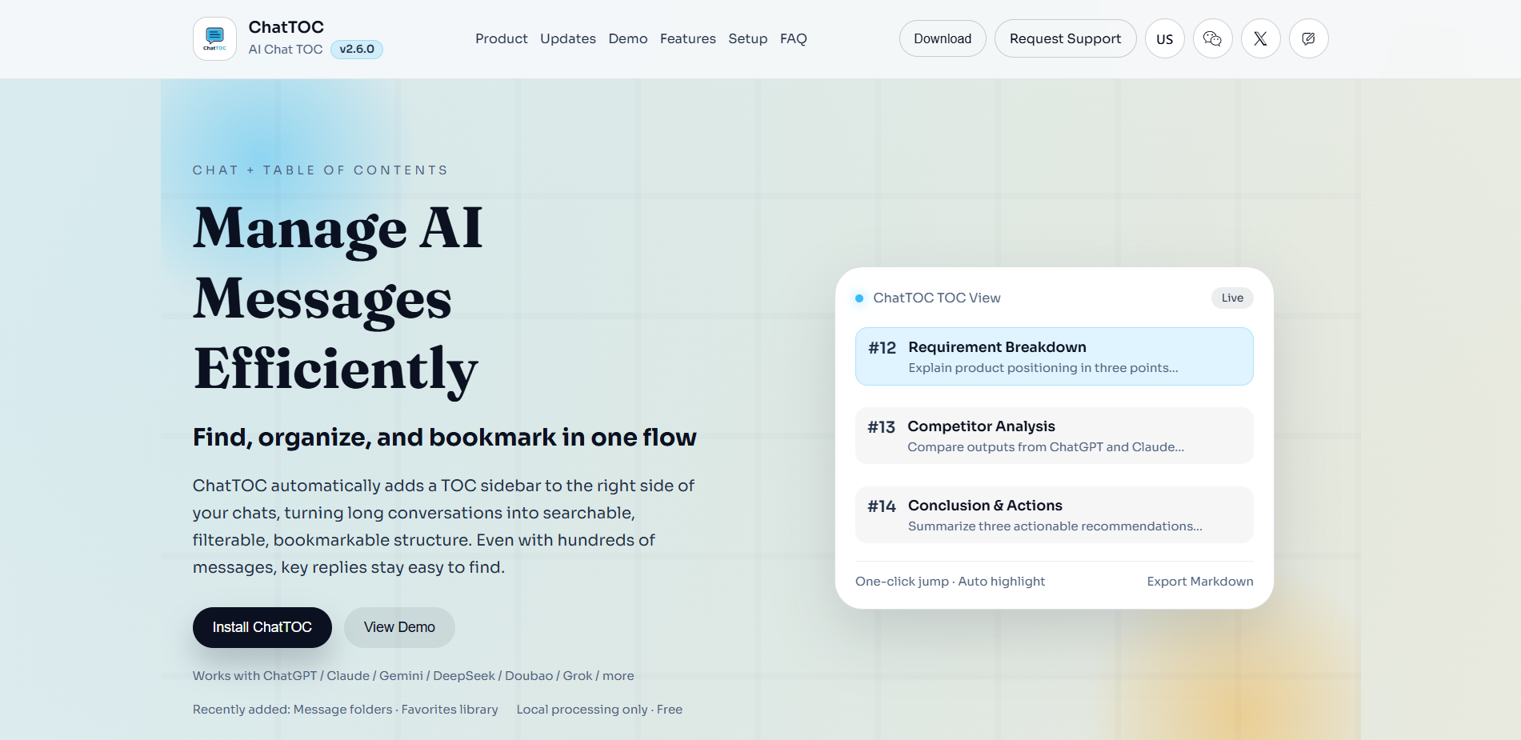1521x740 pixels.
Task: Navigate to the FAQ section
Action: tap(794, 38)
